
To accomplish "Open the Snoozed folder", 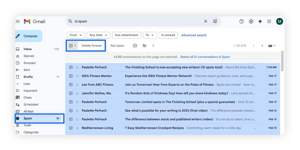I will pyautogui.click(x=29, y=63).
